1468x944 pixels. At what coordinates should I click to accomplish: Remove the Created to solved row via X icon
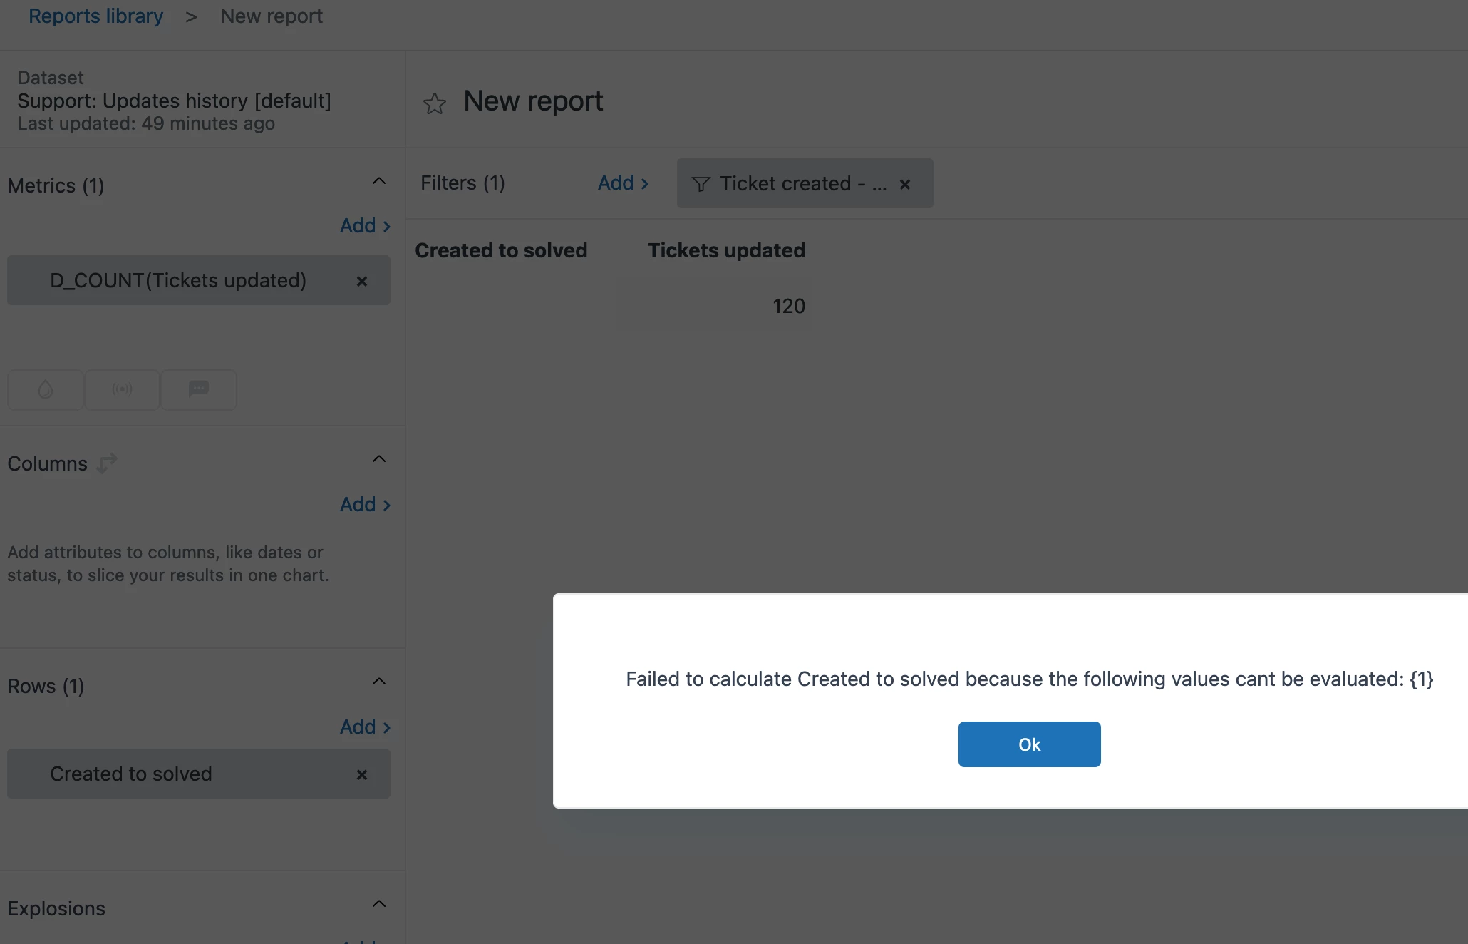362,775
